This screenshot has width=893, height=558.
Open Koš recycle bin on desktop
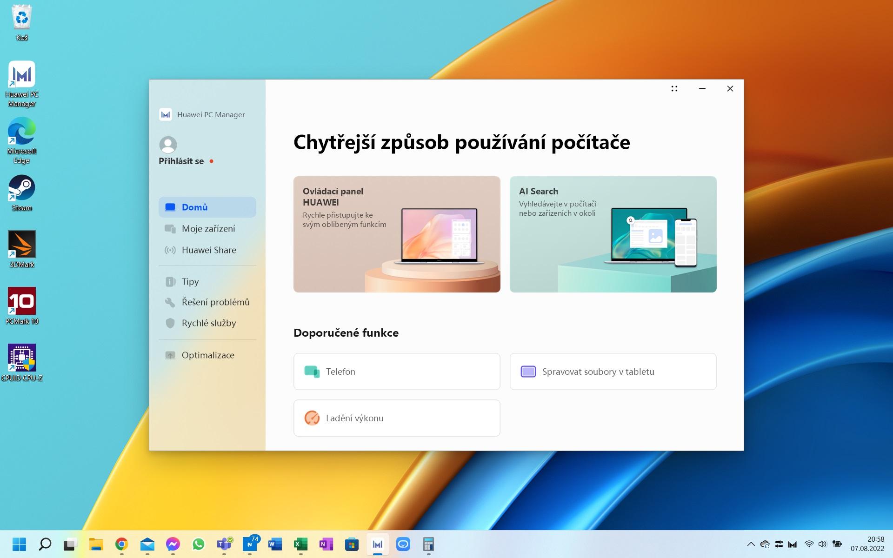22,22
